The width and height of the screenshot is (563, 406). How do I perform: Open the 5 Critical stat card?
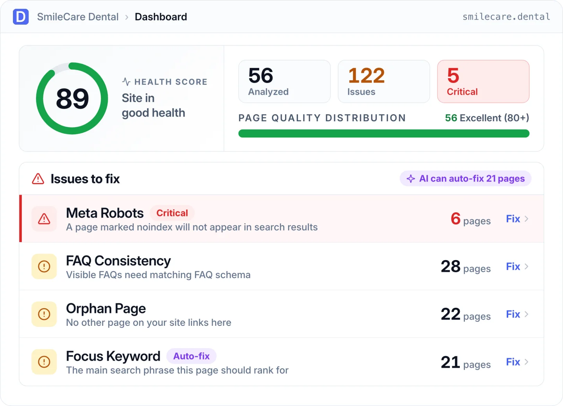(x=483, y=81)
